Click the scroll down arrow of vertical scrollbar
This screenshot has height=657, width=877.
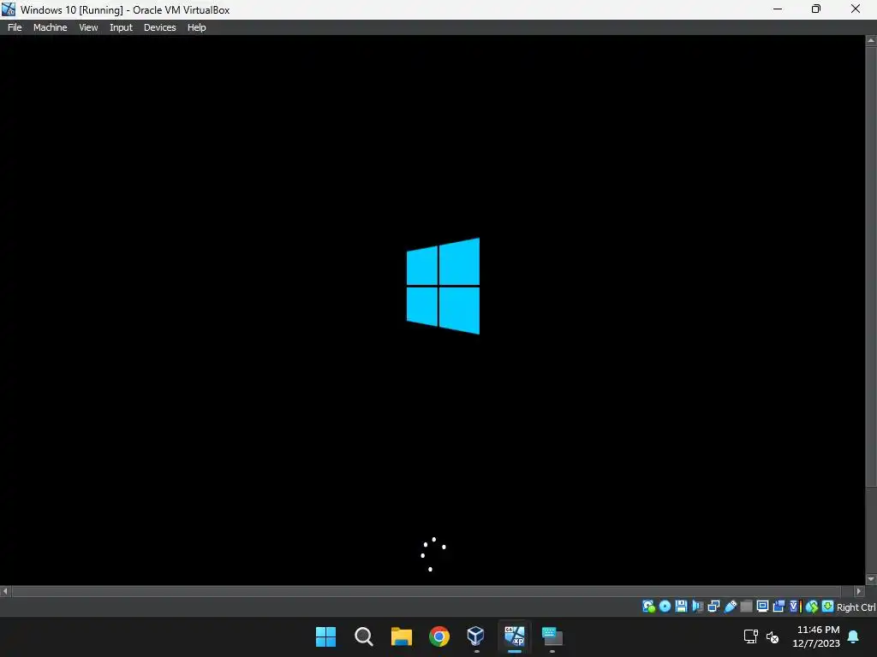(871, 579)
